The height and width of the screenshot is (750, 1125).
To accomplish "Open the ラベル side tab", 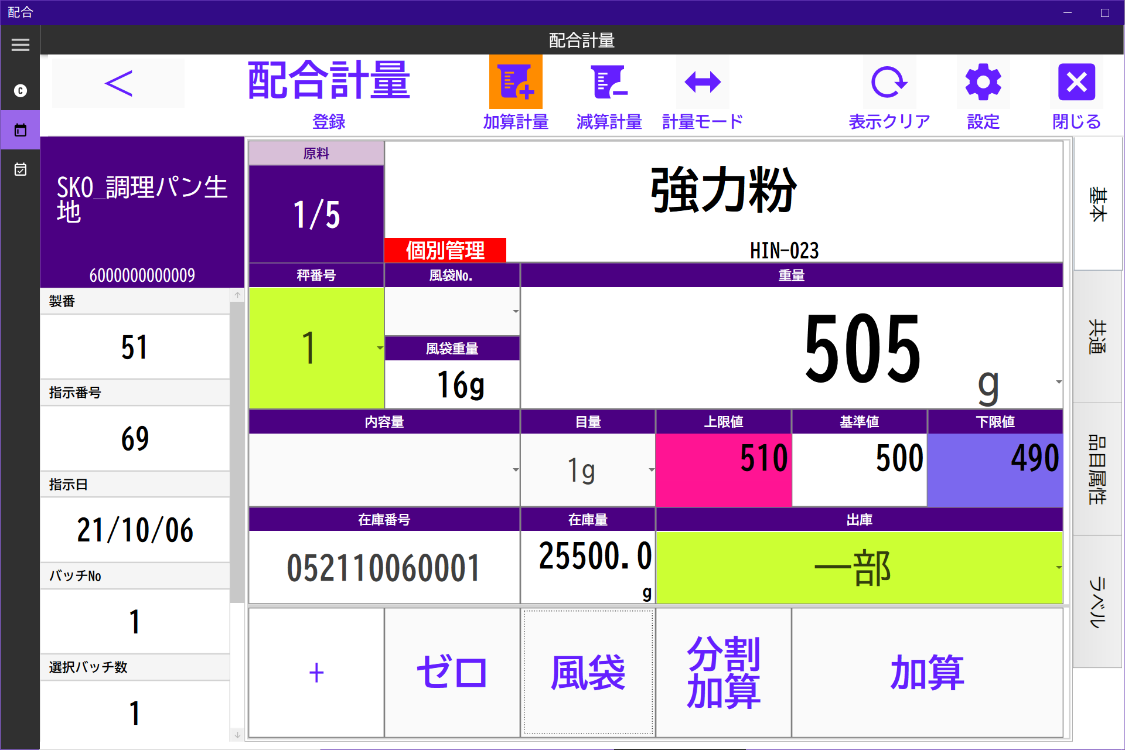I will (1097, 601).
